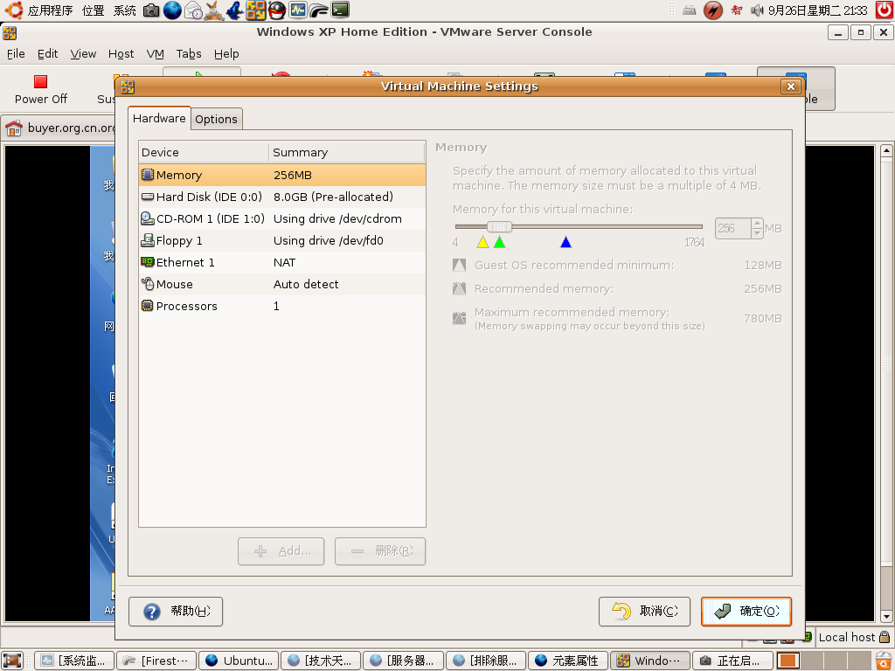Click the memory size MB input field
Image resolution: width=895 pixels, height=671 pixels.
[733, 228]
